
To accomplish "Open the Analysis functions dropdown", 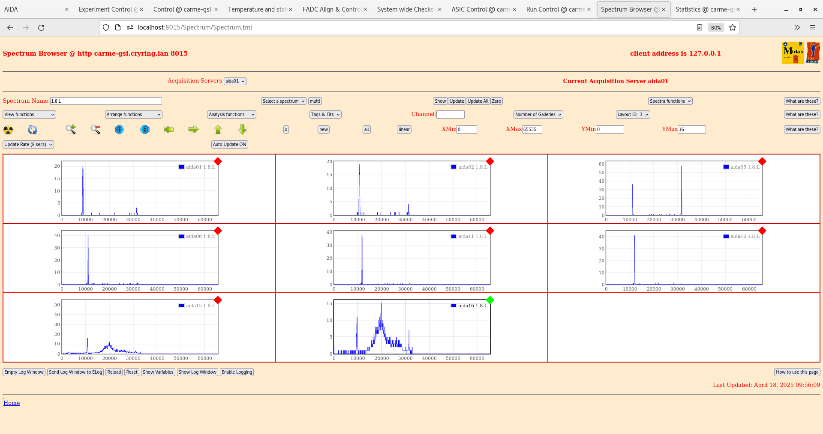I will pyautogui.click(x=231, y=114).
